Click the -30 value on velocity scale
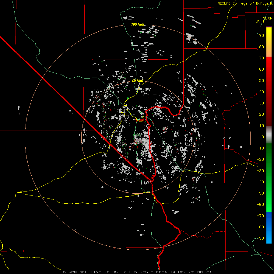Image resolution: width=274 pixels, height=274 pixels. tap(260, 171)
